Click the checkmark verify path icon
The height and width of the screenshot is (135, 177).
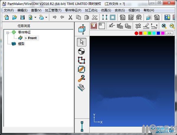pyautogui.click(x=112, y=26)
